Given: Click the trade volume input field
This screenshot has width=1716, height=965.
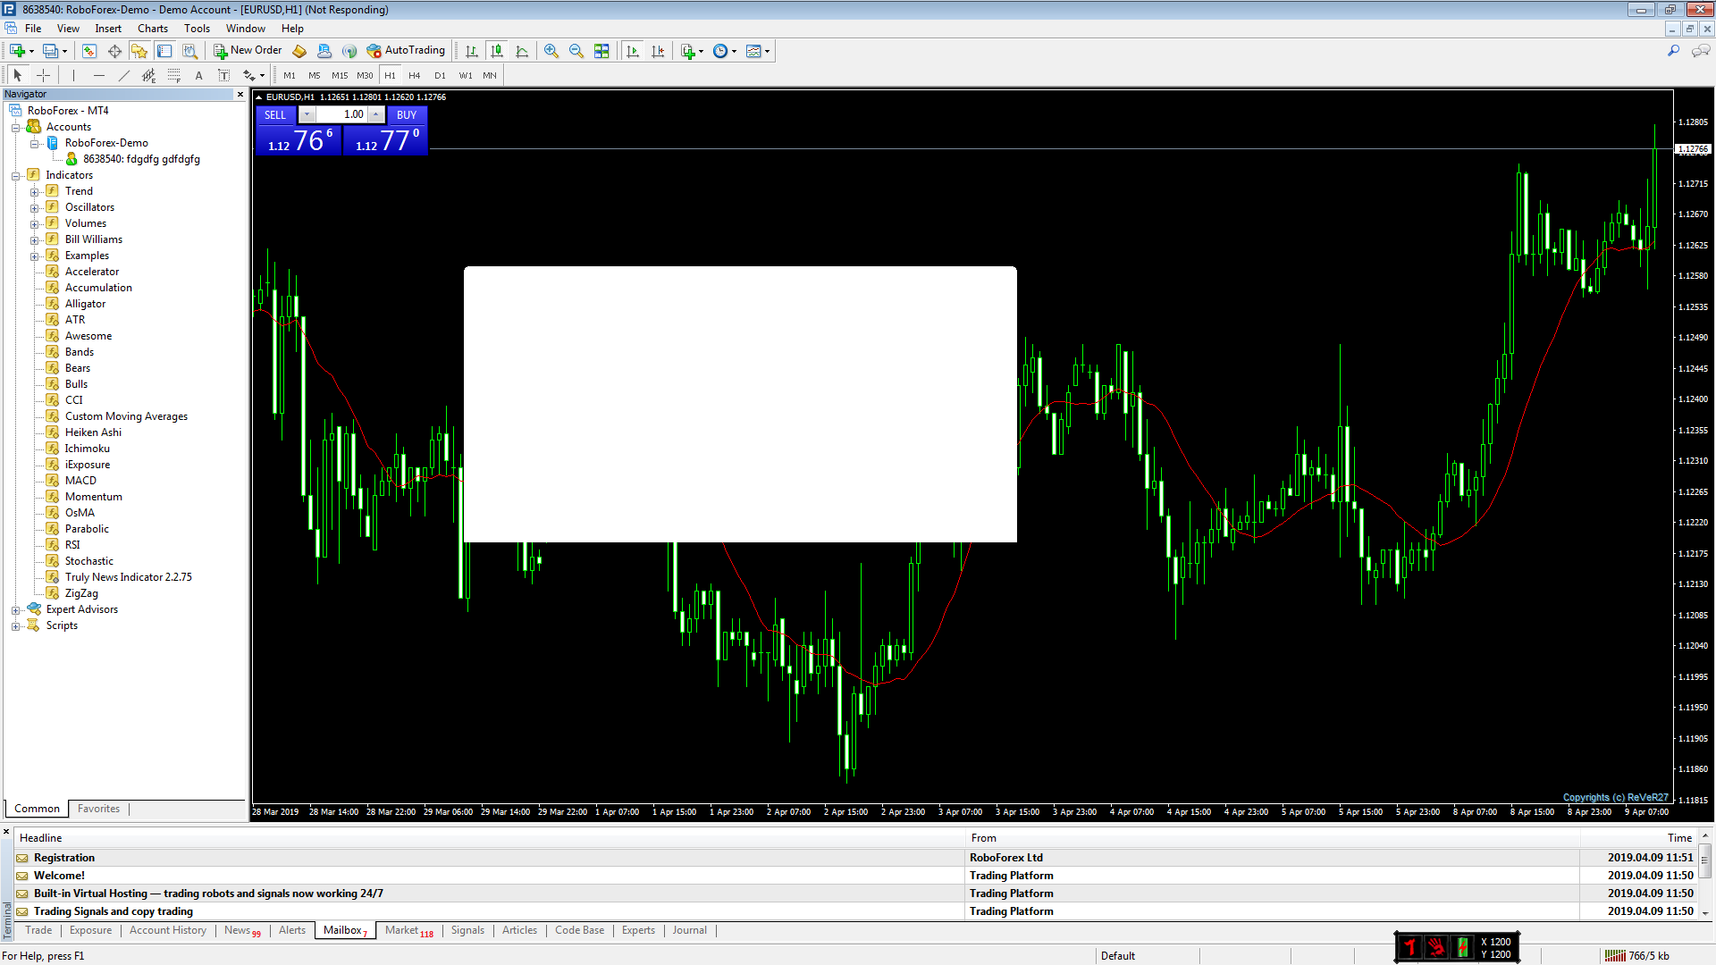Looking at the screenshot, I should [x=341, y=114].
